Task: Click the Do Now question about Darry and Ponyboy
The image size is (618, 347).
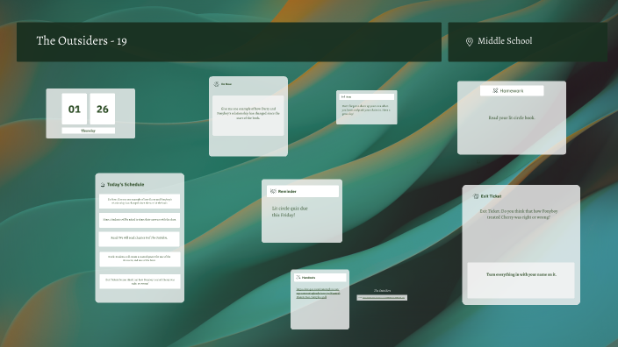Action: (248, 113)
